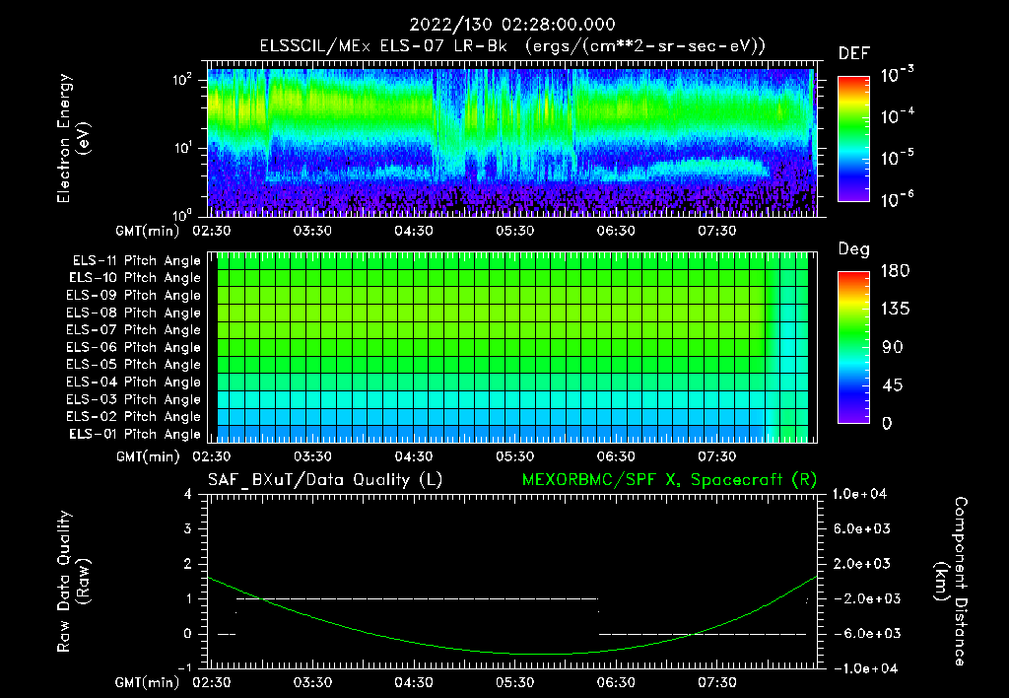Click the 1.0e+04 right axis tick label

click(x=862, y=494)
